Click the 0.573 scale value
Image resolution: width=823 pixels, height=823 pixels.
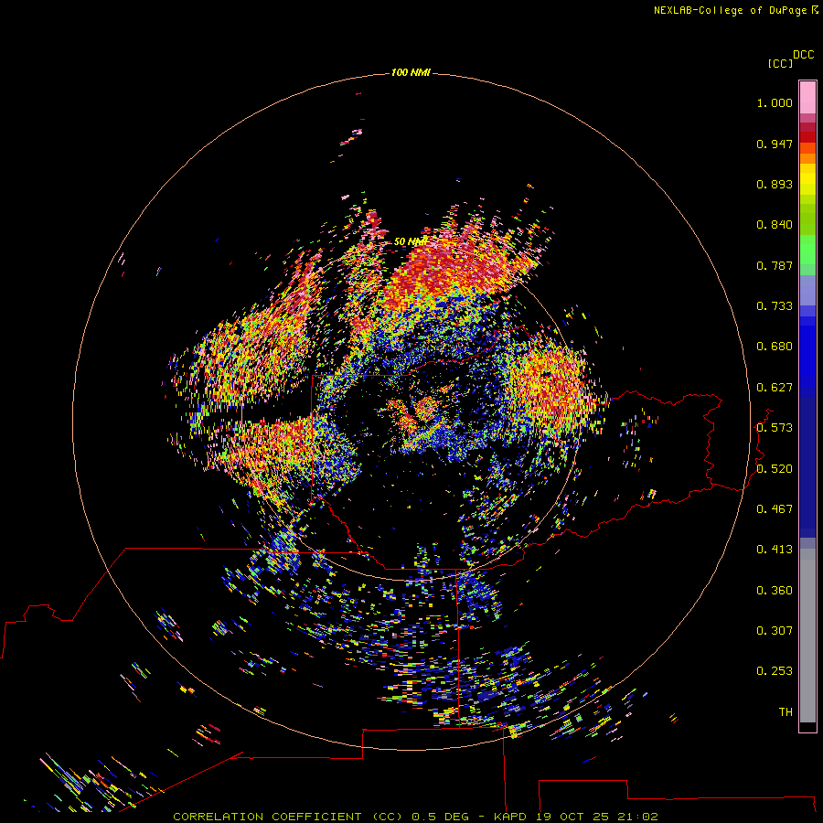(775, 428)
